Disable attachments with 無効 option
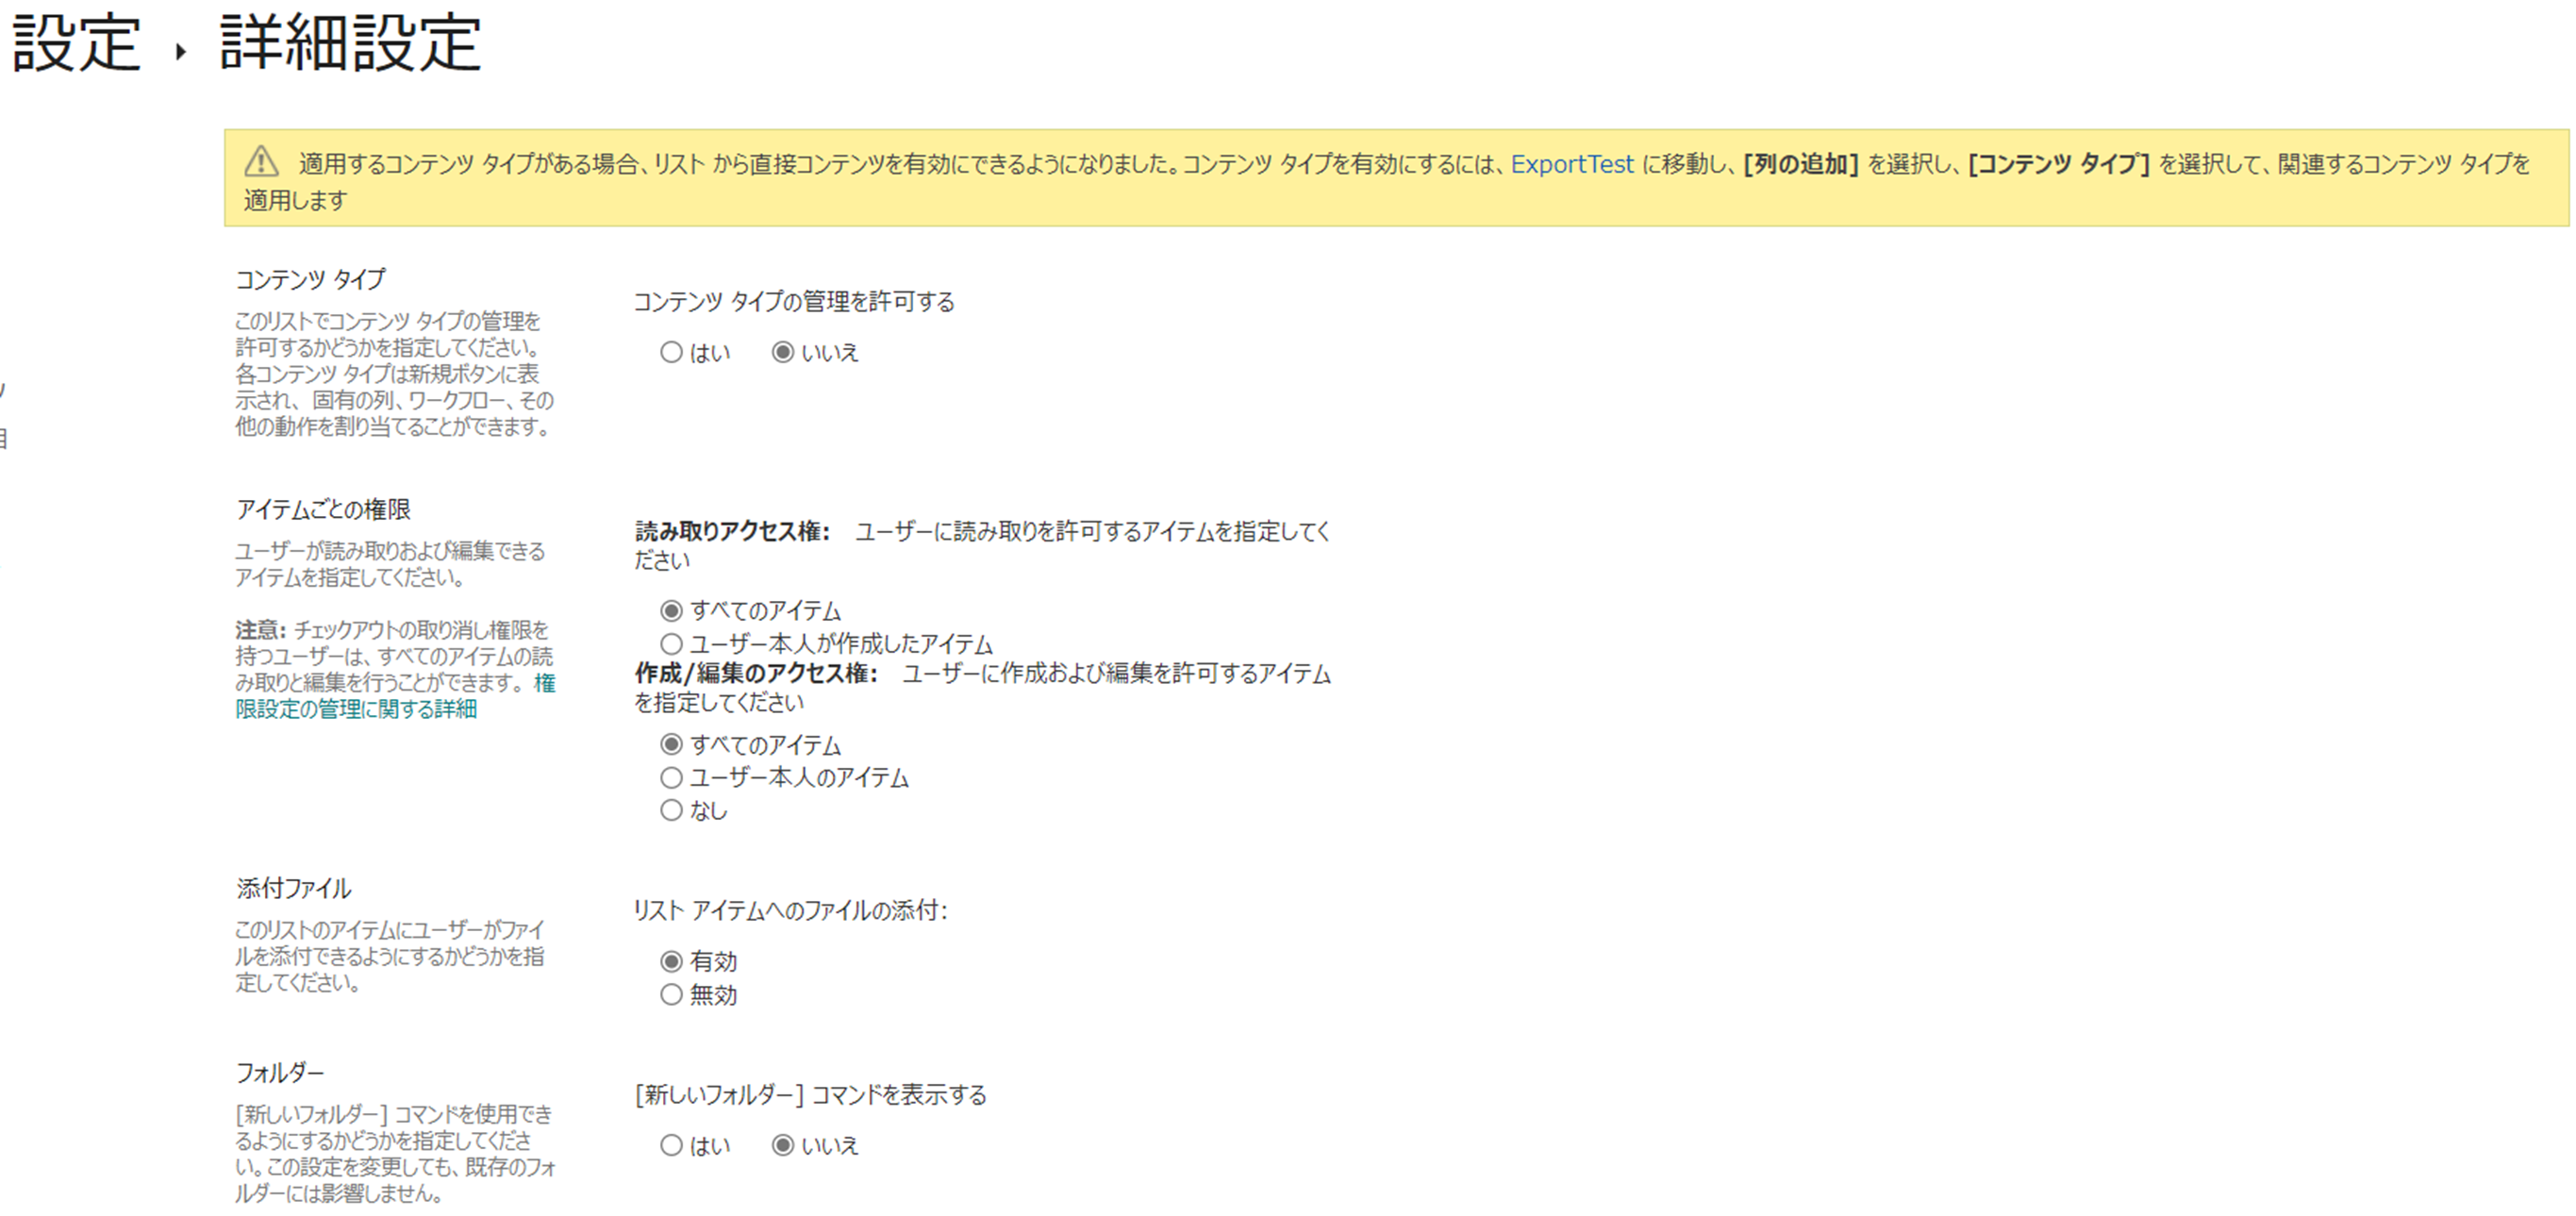2576x1216 pixels. 671,994
